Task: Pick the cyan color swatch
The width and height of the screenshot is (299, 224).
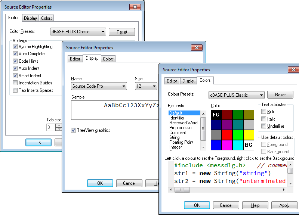Action: (238, 145)
